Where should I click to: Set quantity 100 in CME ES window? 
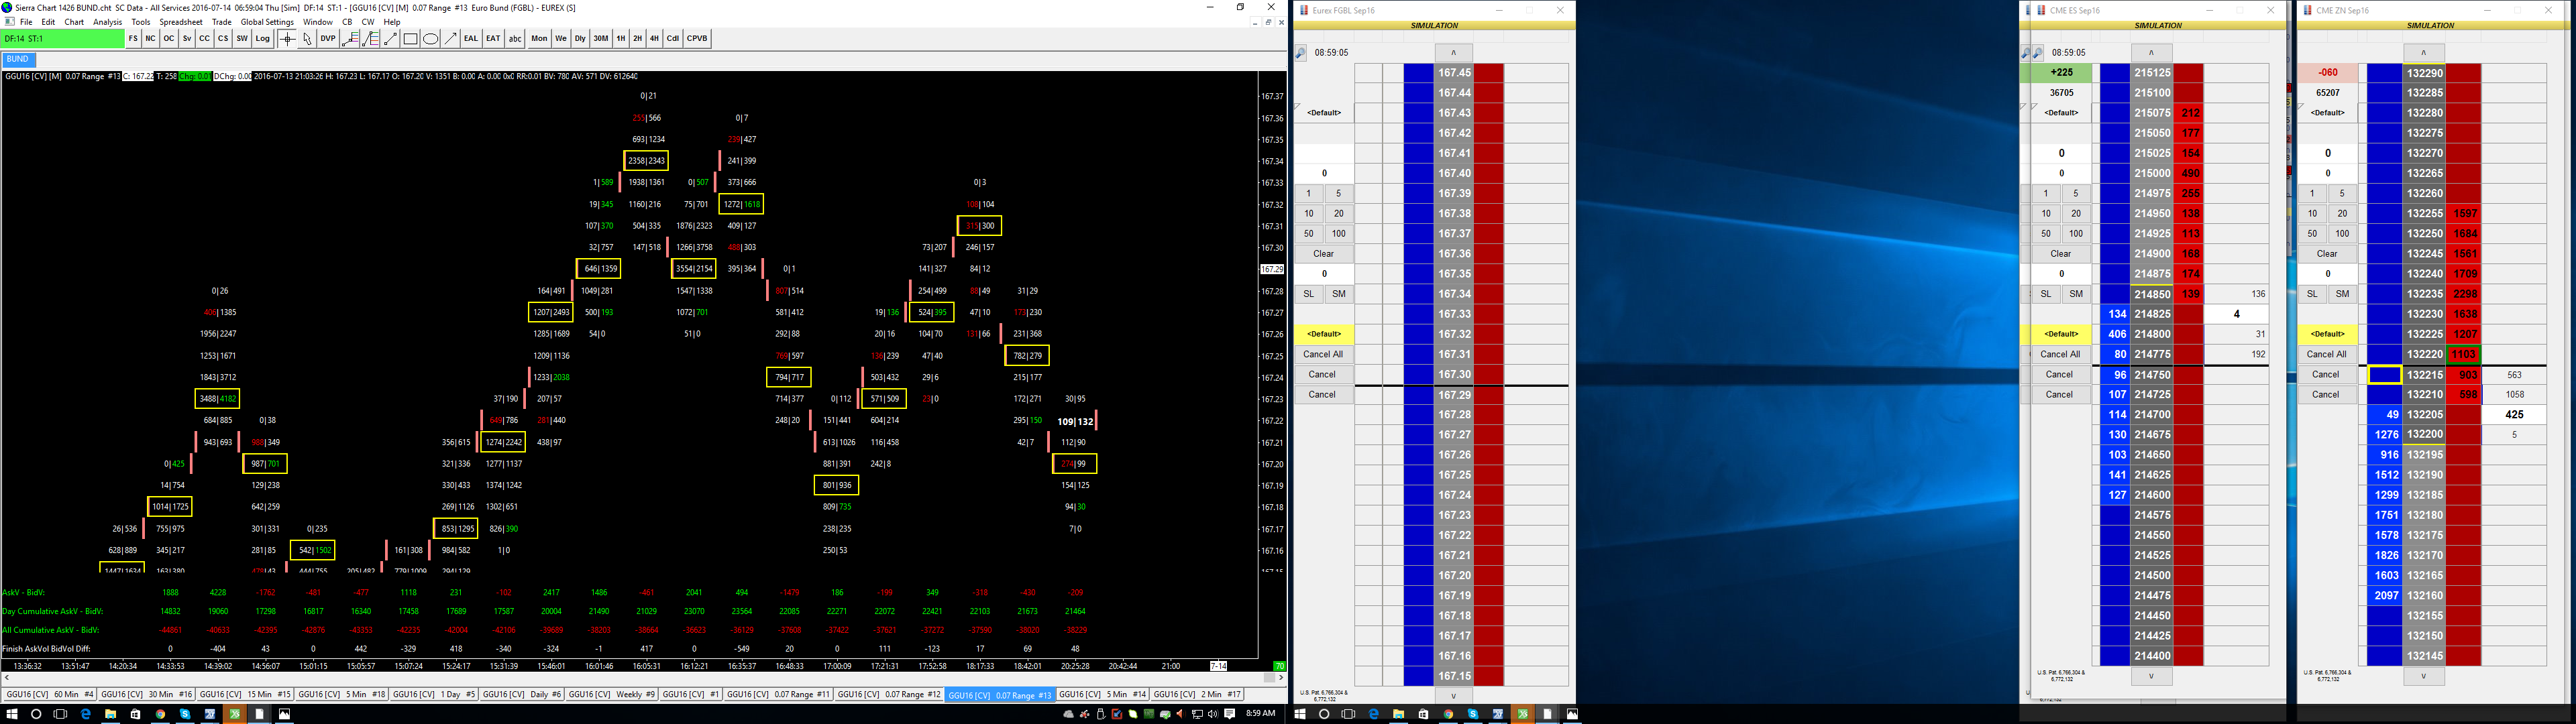coord(2076,234)
